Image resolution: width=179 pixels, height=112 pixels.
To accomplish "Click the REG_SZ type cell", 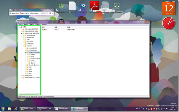I will (x=57, y=30).
